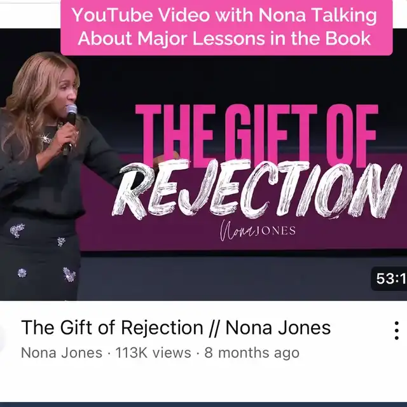
Task: Click the 'About Major Lessons in the Book' caption line
Action: 224,38
